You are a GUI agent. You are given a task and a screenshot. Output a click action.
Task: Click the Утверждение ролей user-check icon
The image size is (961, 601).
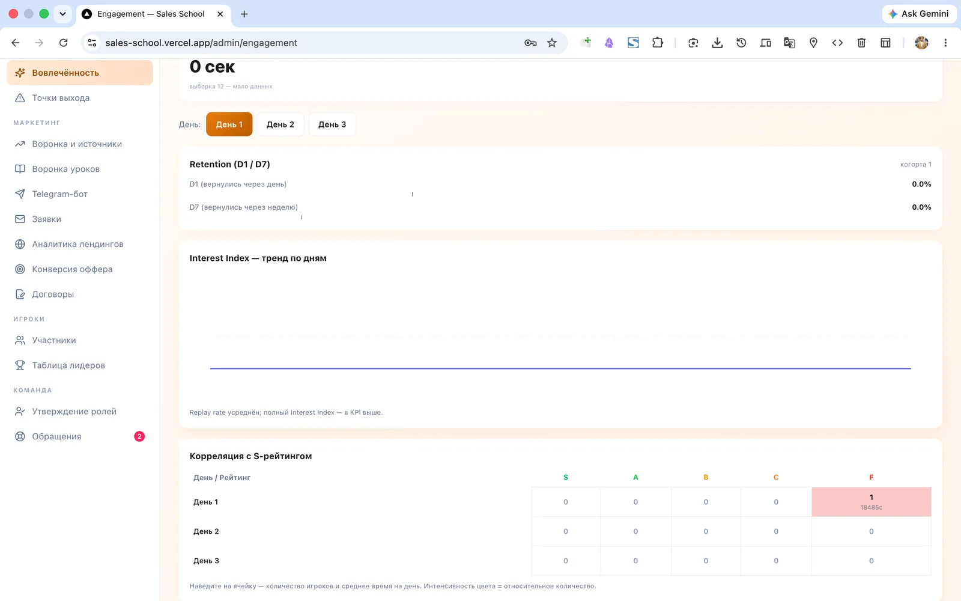(20, 412)
